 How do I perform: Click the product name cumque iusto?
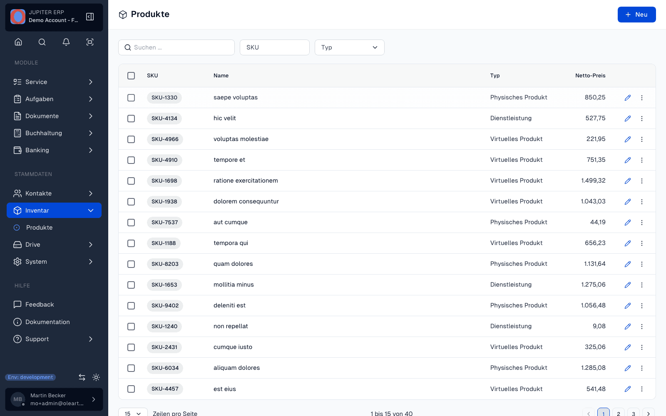233,347
